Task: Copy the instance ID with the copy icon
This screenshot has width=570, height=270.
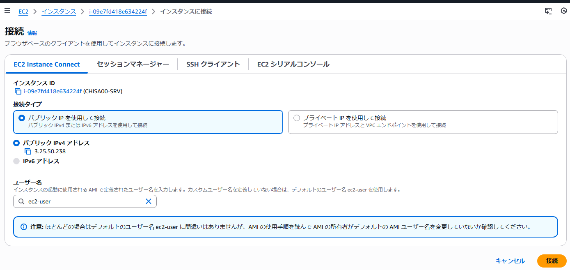Action: click(18, 91)
